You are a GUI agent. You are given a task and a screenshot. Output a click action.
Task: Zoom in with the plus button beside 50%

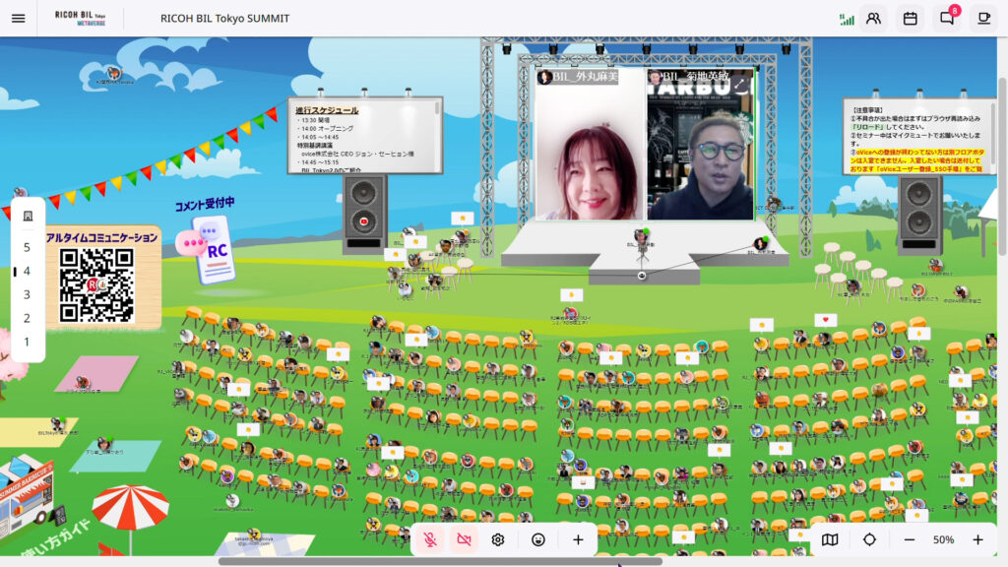(977, 540)
